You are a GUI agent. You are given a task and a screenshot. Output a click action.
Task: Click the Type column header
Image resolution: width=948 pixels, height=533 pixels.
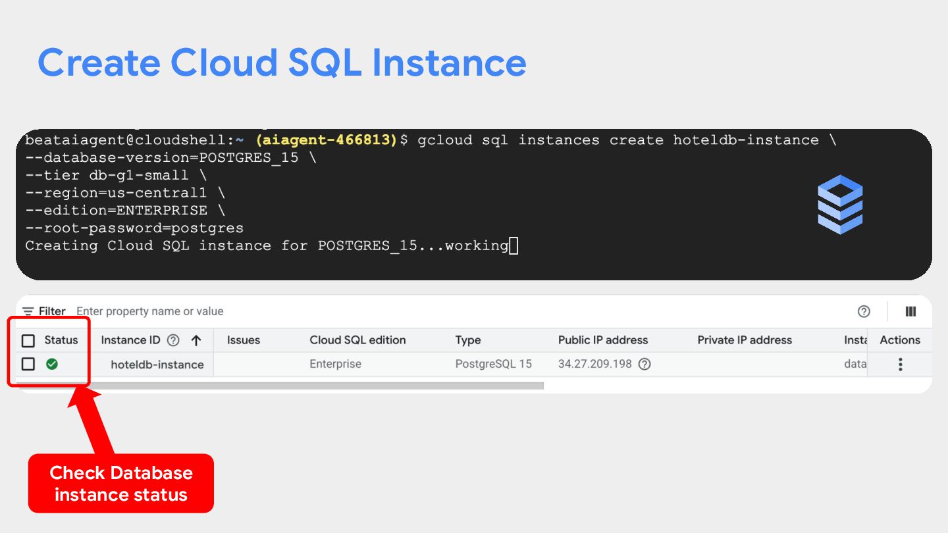tap(468, 340)
